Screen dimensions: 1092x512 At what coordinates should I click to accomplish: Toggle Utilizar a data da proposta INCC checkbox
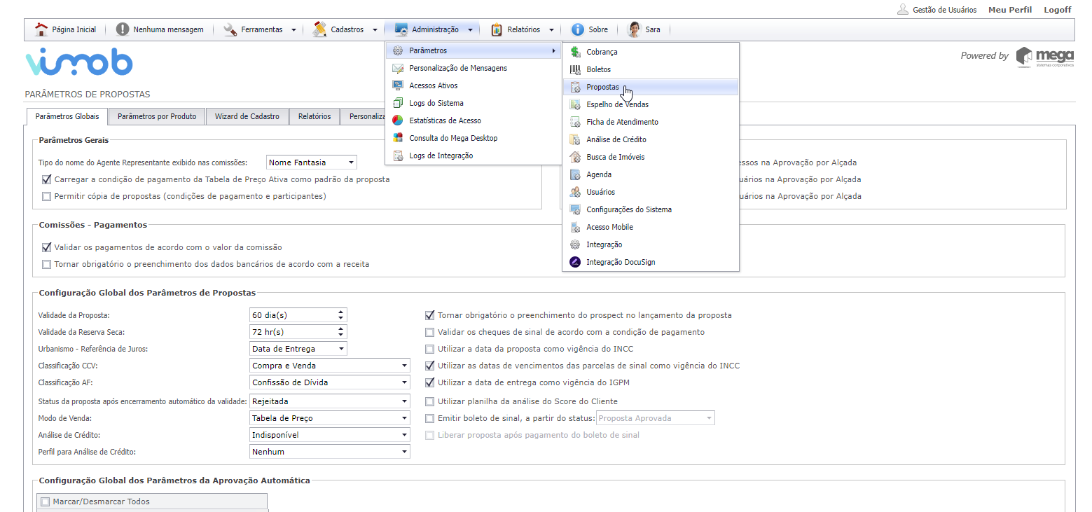point(430,349)
